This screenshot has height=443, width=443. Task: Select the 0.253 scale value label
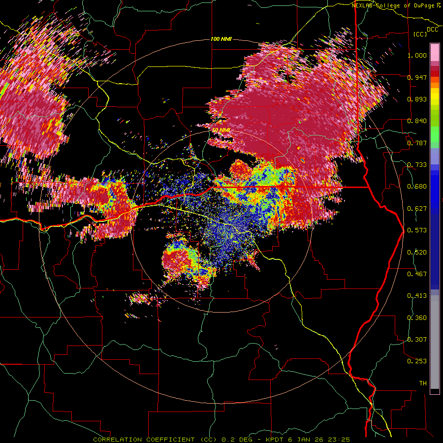417,361
